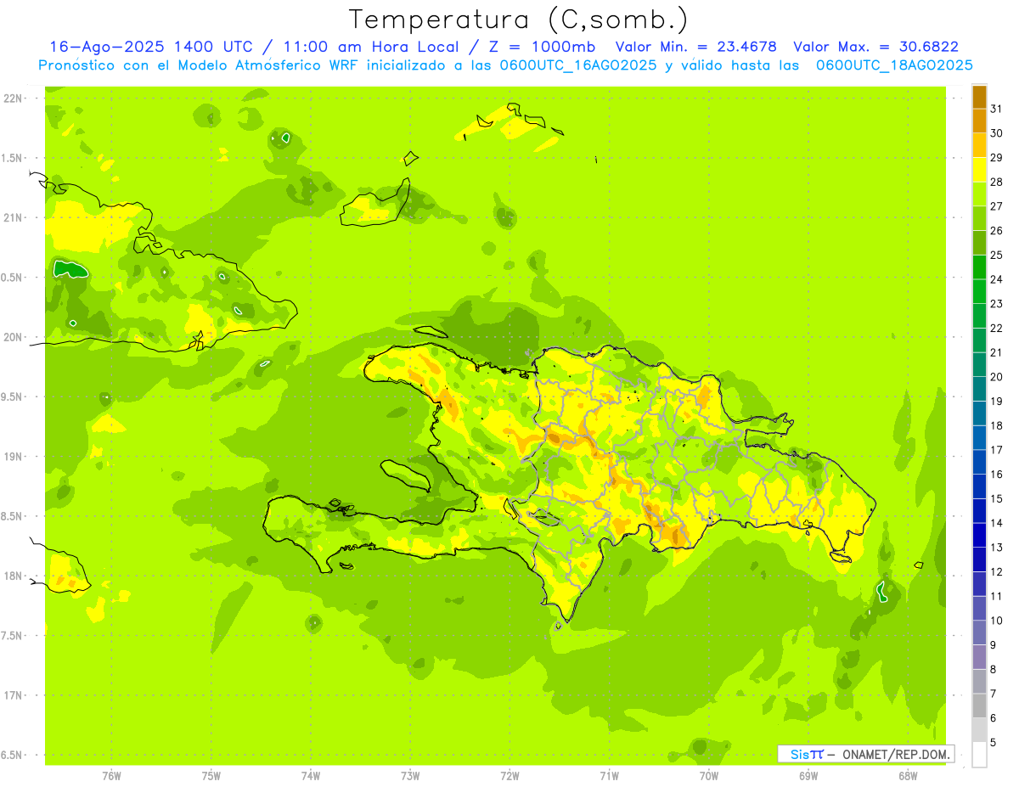Click the '68W' longitude label

(908, 776)
